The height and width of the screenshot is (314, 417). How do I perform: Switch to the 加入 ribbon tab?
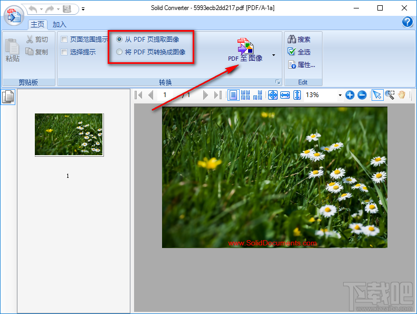[x=59, y=24]
